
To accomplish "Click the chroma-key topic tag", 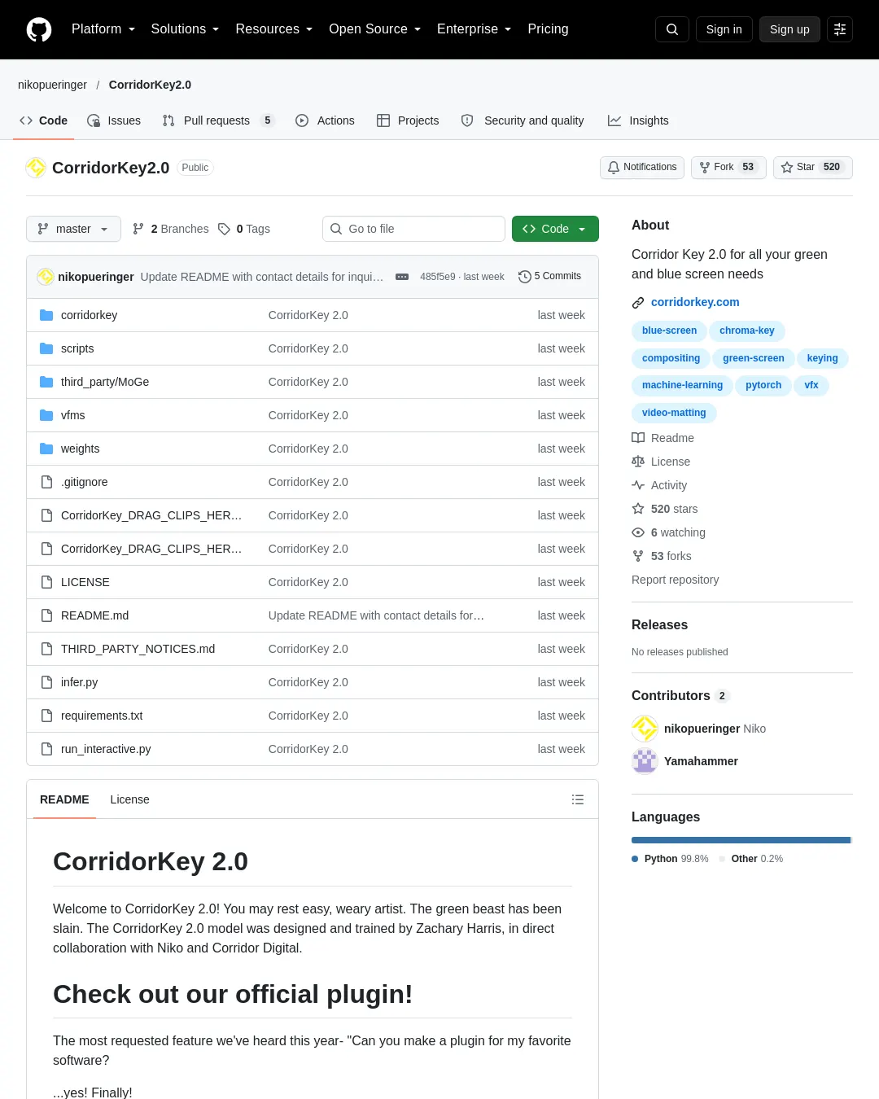I will [746, 331].
